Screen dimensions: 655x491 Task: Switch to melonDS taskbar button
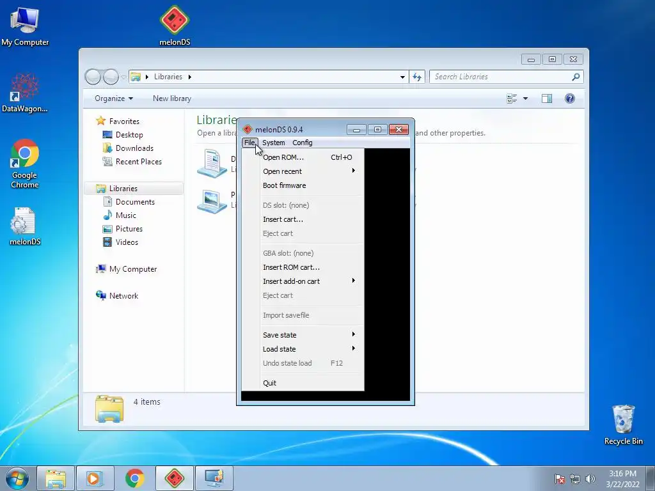tap(174, 478)
